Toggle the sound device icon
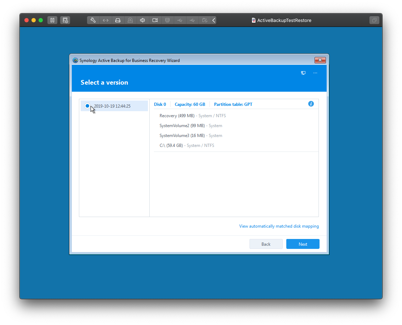Image resolution: width=402 pixels, height=325 pixels. 143,20
